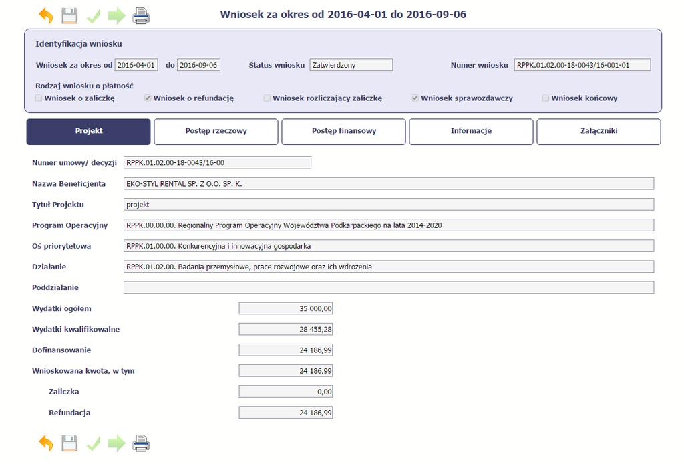Image resolution: width=684 pixels, height=464 pixels.
Task: Toggle the Wniosek końcowy checkbox
Action: 546,98
